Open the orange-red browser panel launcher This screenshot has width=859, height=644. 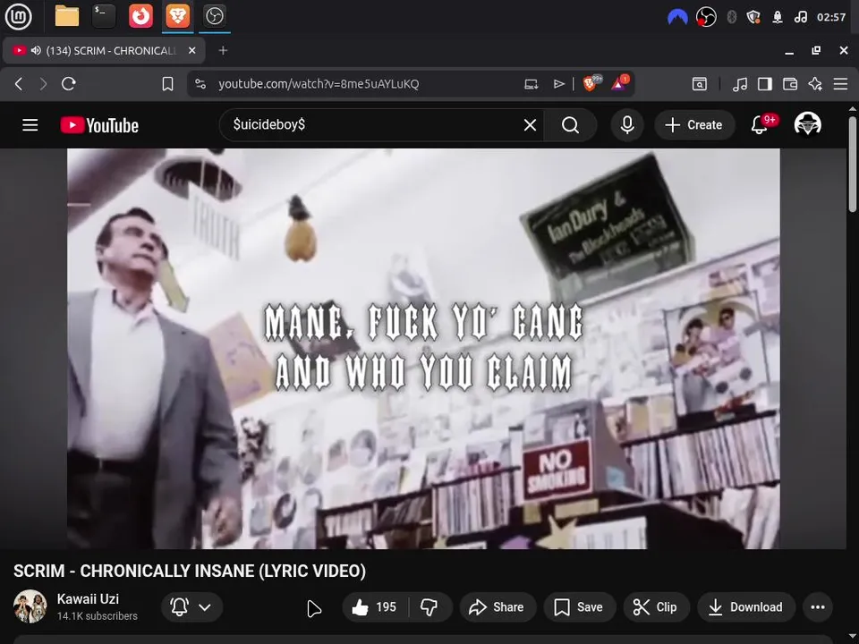[x=140, y=16]
